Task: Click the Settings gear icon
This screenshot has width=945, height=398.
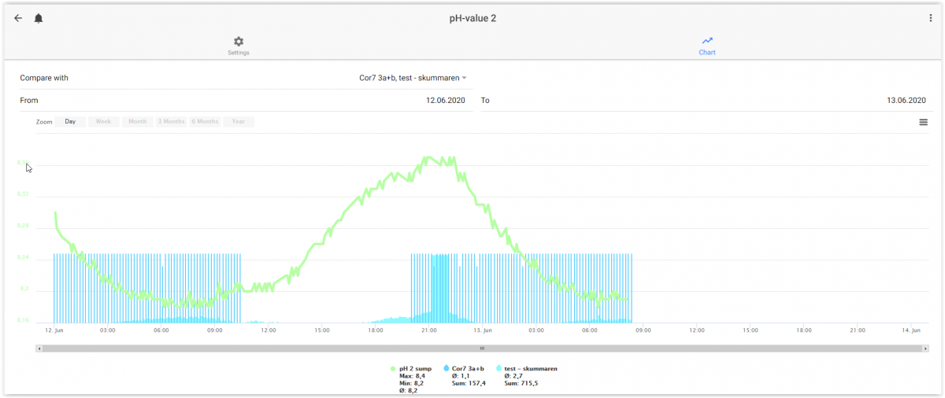Action: click(x=239, y=41)
